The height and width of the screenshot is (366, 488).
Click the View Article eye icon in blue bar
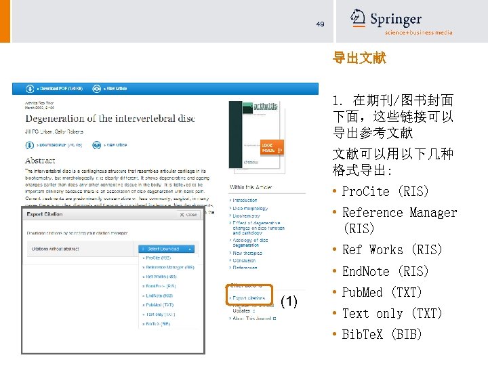coord(96,89)
